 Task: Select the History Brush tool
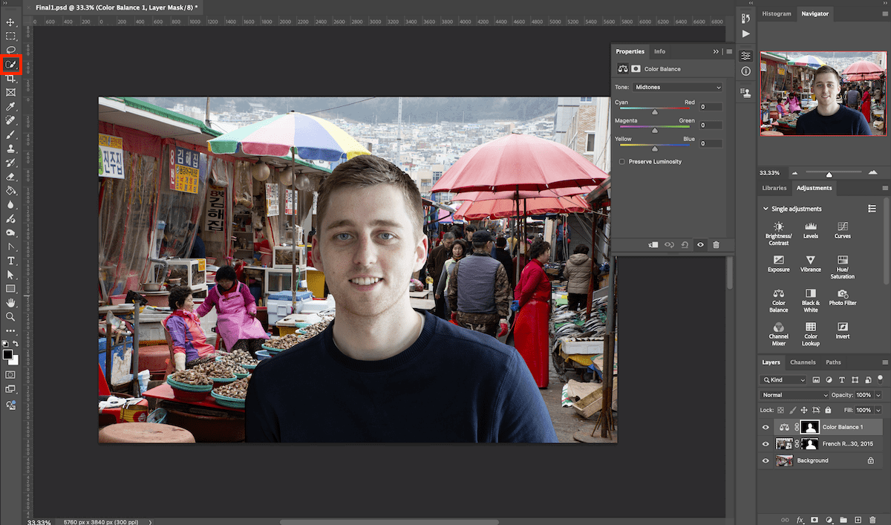pos(10,163)
